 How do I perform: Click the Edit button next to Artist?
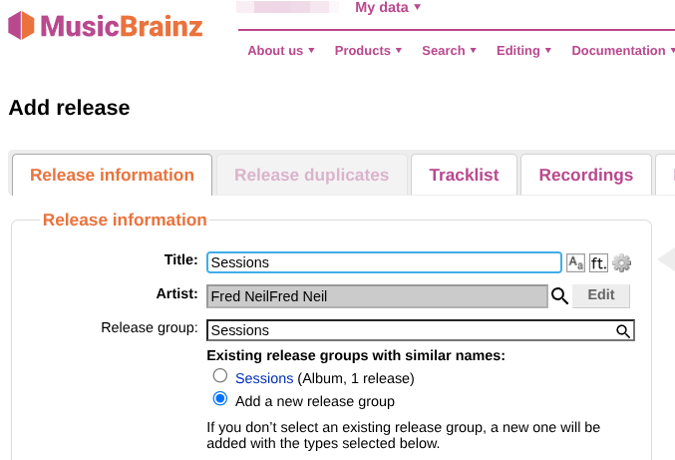(x=600, y=295)
